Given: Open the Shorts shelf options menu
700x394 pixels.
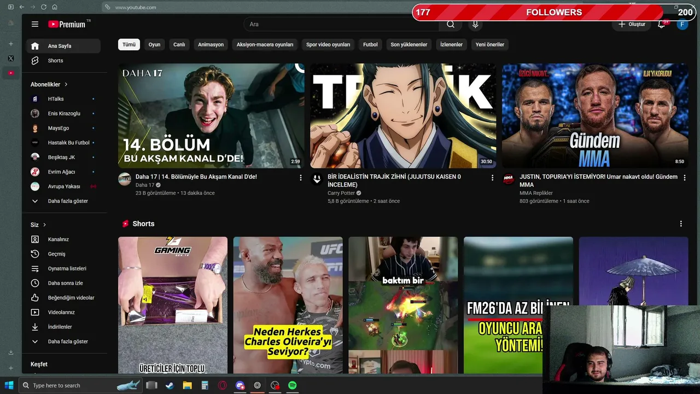Looking at the screenshot, I should (x=681, y=224).
